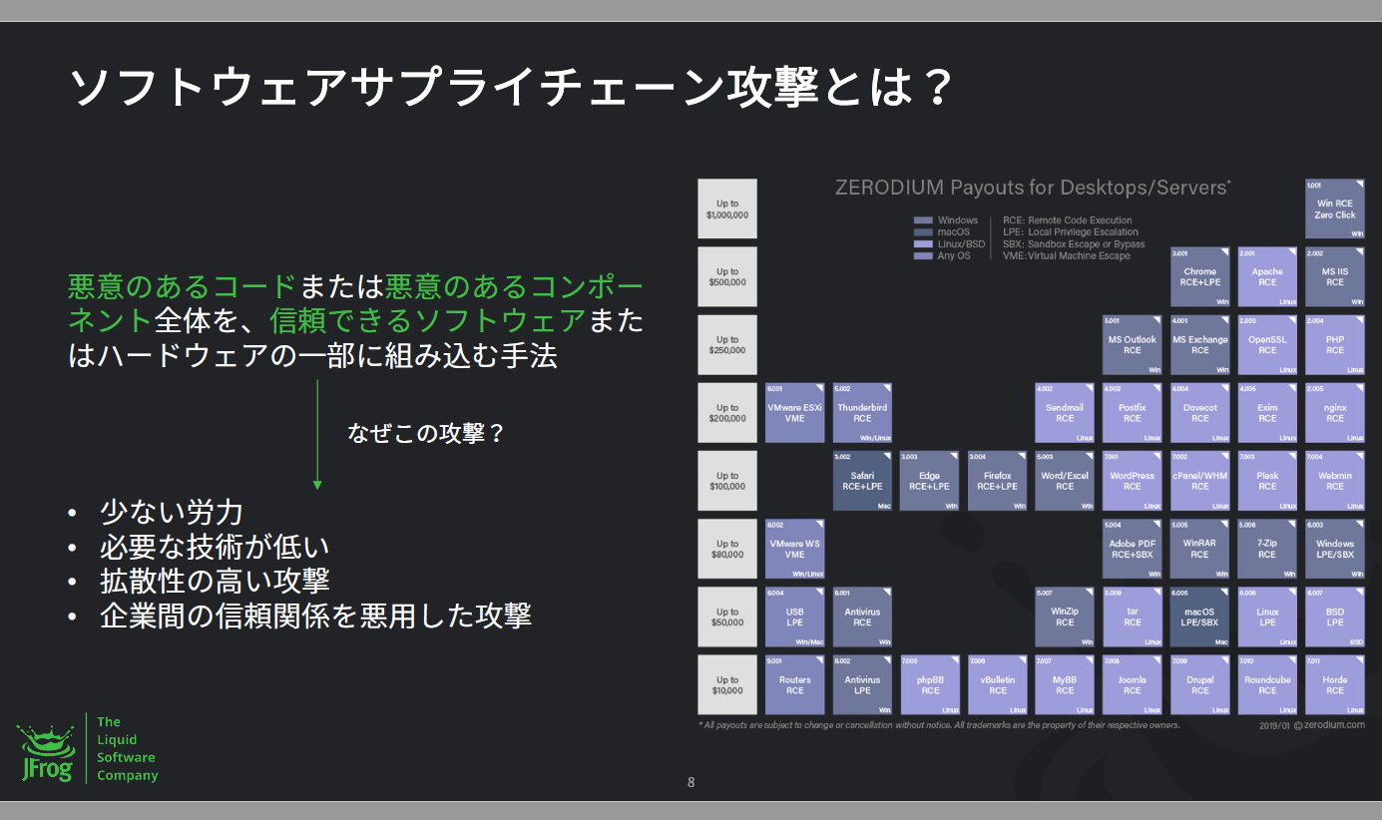Click the Windows LPE/SBX cell
The width and height of the screenshot is (1382, 820).
pyautogui.click(x=1335, y=549)
